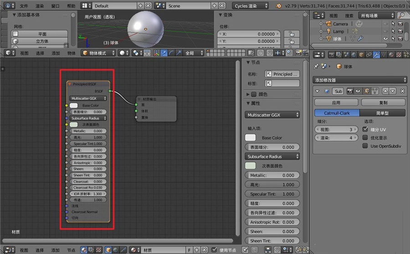Viewport: 410px width, 254px height.
Task: Toggle Lamp selectability arrow in the outliner
Action: pos(393,31)
